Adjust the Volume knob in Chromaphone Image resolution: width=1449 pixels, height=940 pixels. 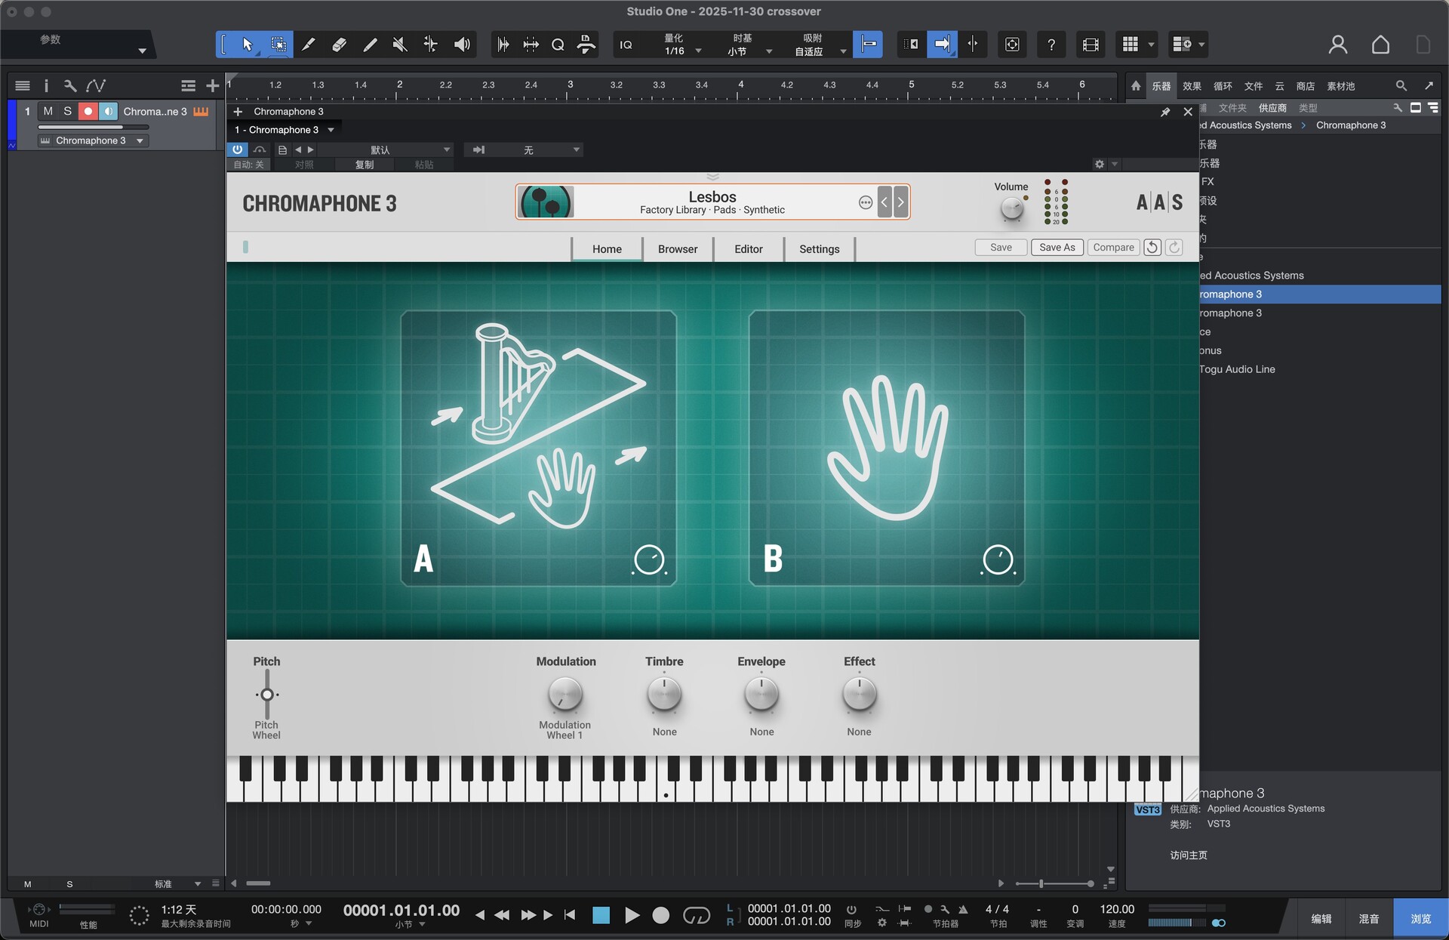click(1011, 209)
